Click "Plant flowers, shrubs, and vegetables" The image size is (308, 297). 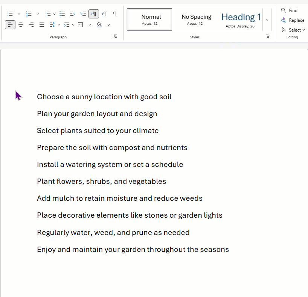pos(102,182)
